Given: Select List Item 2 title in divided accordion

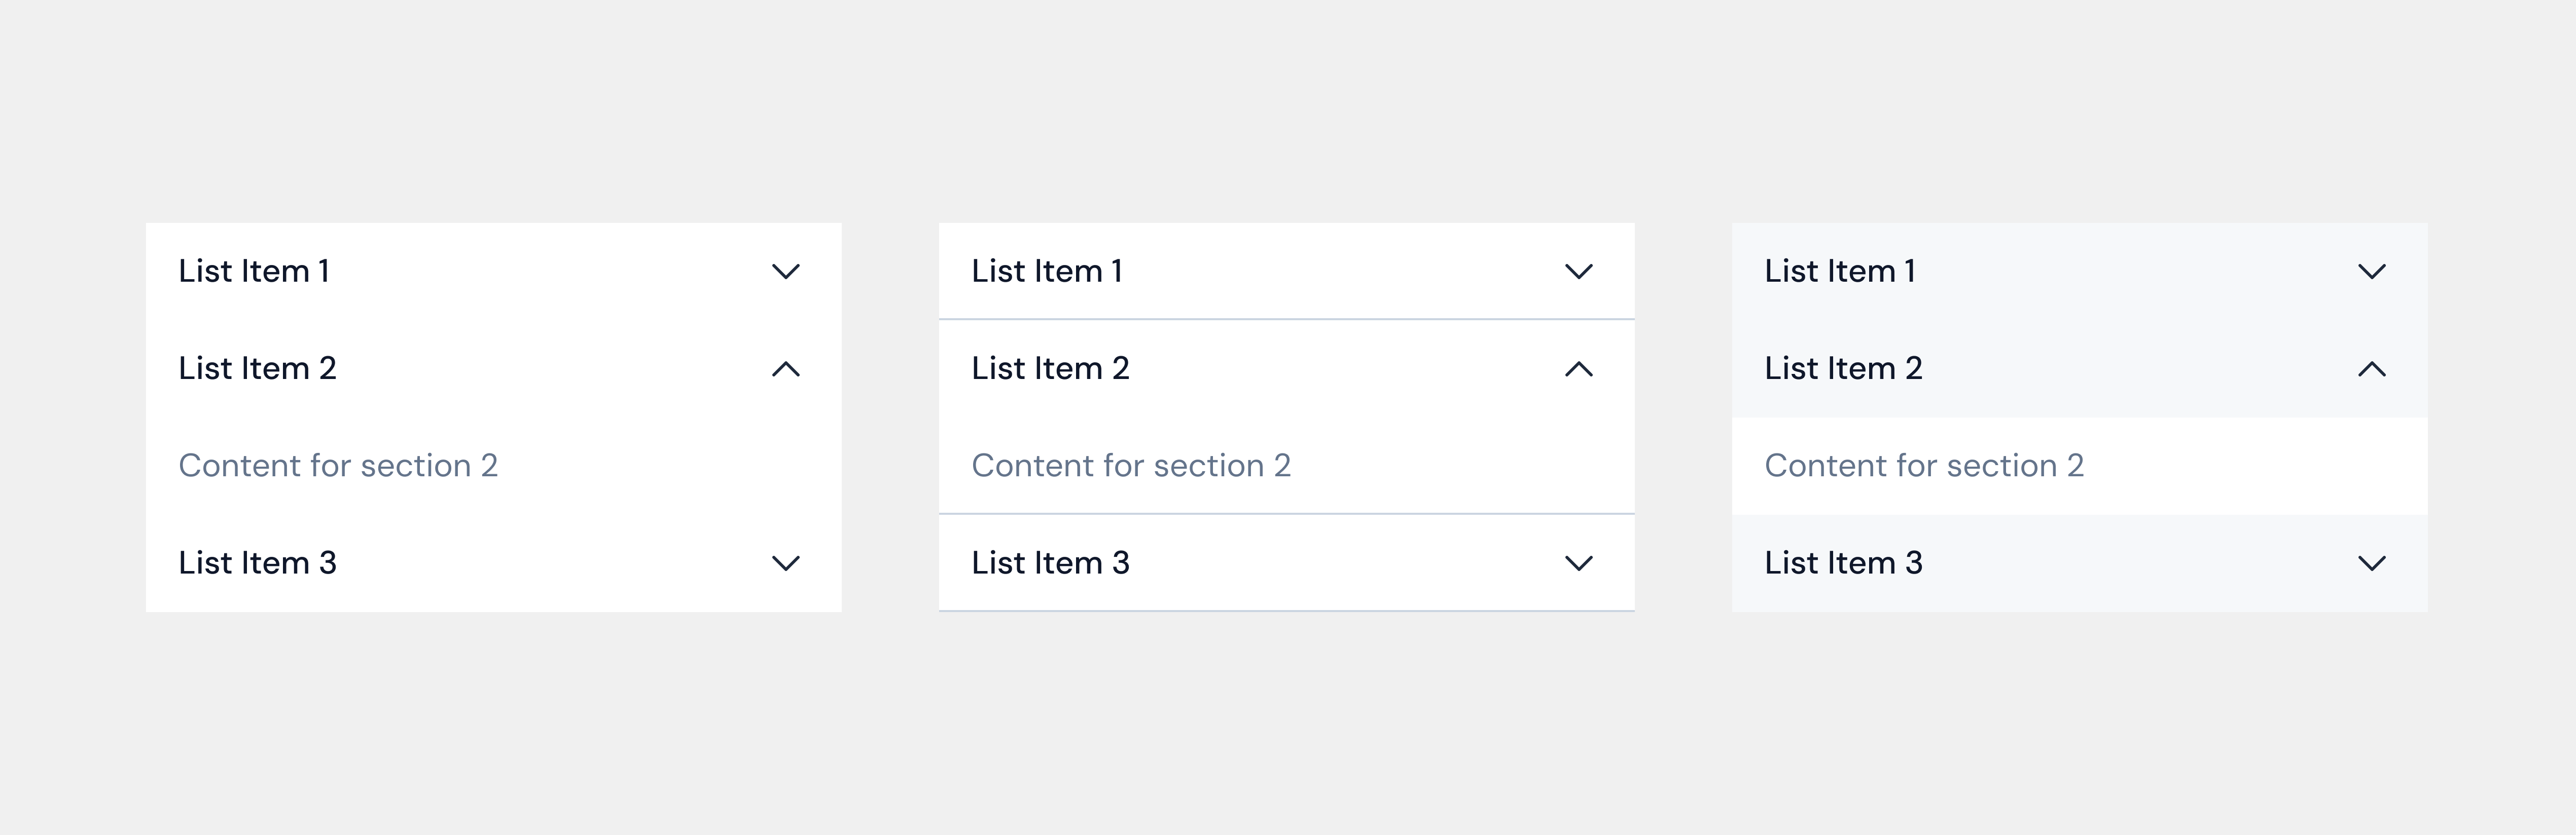Looking at the screenshot, I should pyautogui.click(x=1050, y=367).
